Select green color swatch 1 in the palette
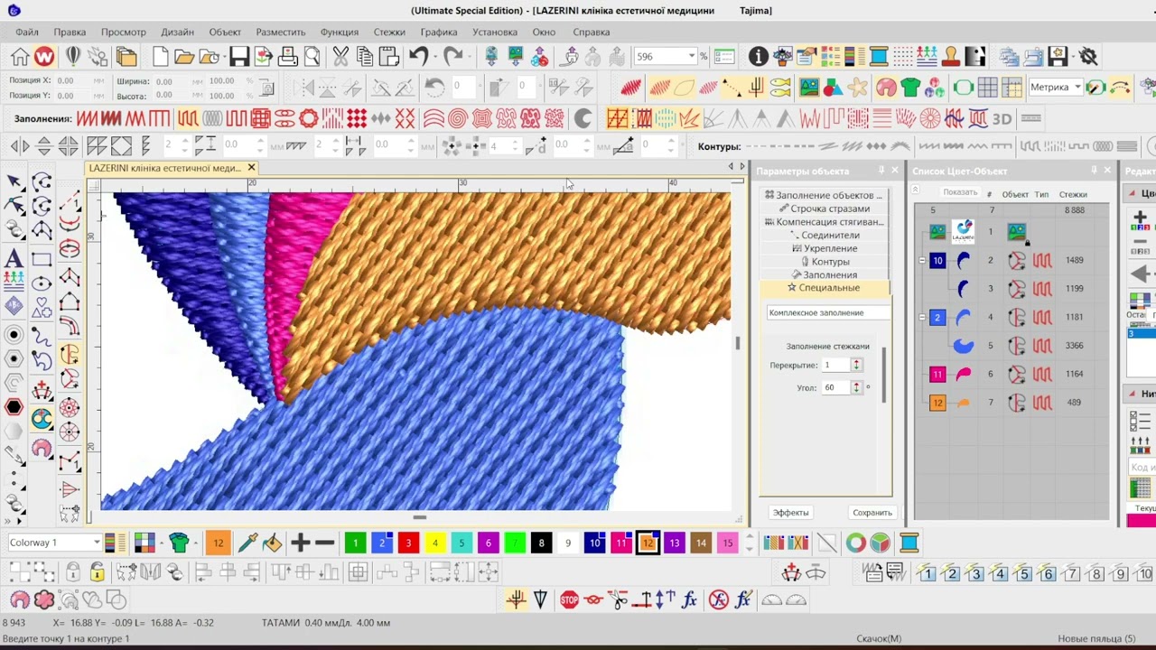The height and width of the screenshot is (650, 1156). (x=355, y=543)
